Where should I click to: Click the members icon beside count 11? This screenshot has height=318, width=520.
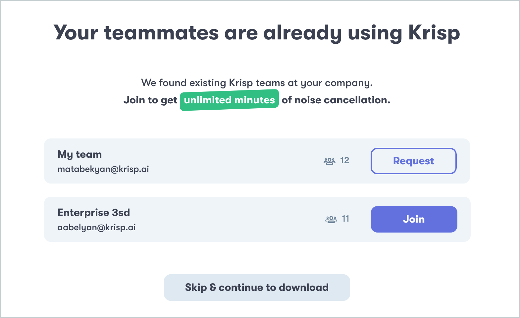click(x=331, y=219)
